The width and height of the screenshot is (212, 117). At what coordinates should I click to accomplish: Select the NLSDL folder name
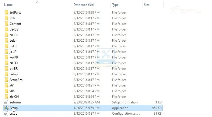coord(14,63)
